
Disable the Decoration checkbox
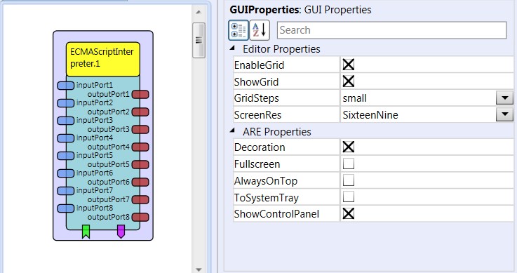[349, 147]
